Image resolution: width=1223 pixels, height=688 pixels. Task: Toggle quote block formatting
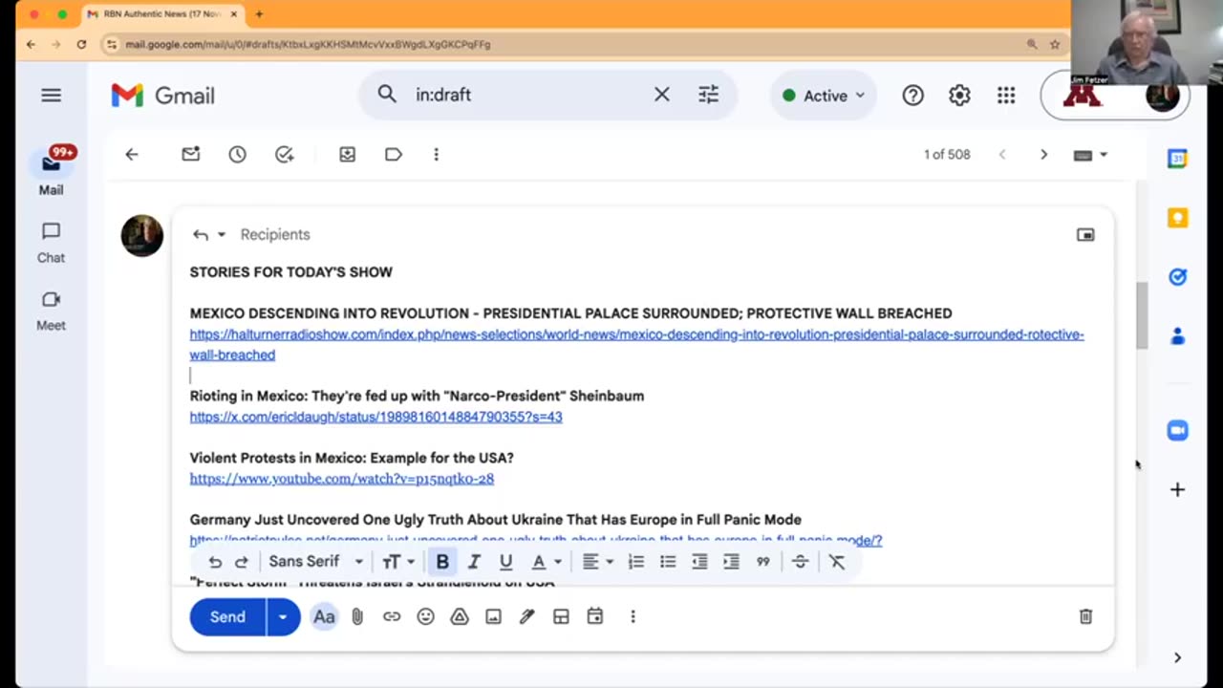[x=762, y=562]
